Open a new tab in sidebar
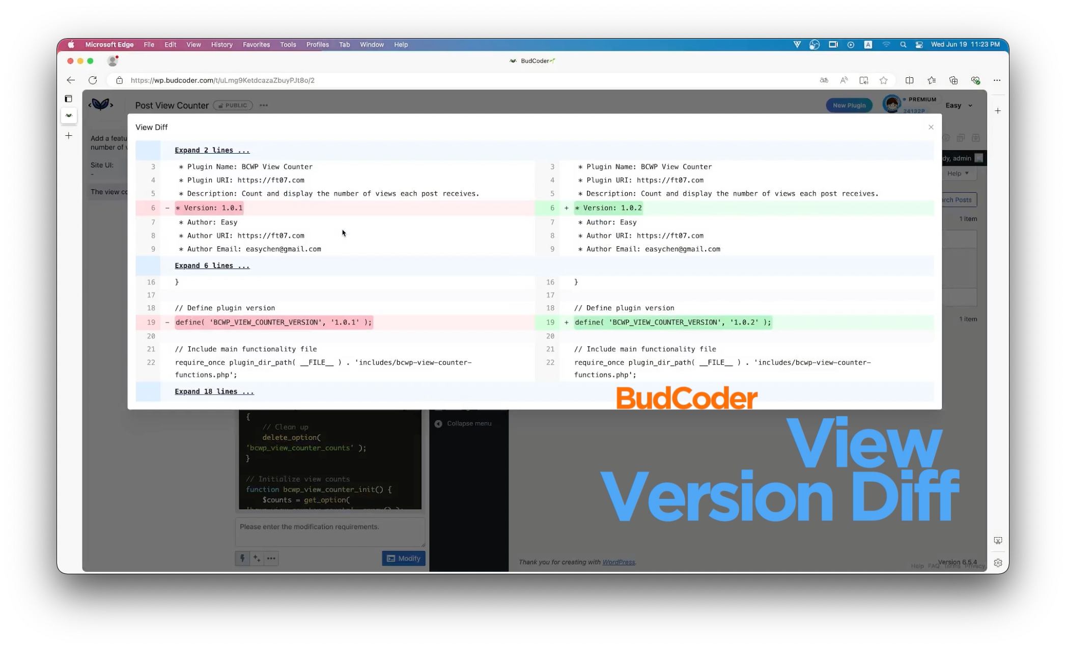The height and width of the screenshot is (649, 1066). (69, 136)
